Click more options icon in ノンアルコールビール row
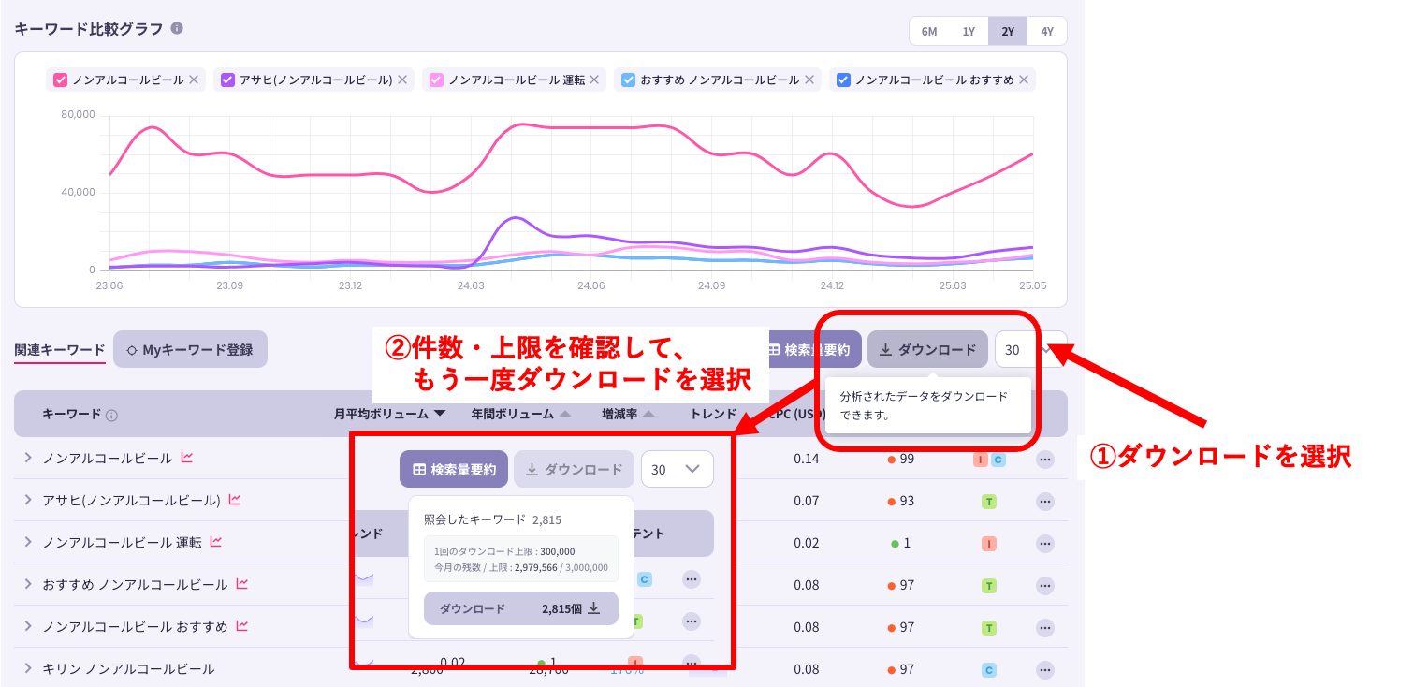 coord(1044,460)
